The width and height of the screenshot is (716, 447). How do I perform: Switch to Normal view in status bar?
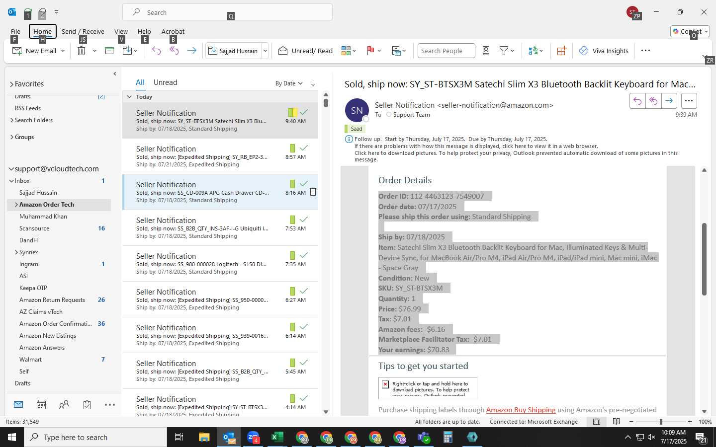pos(597,422)
